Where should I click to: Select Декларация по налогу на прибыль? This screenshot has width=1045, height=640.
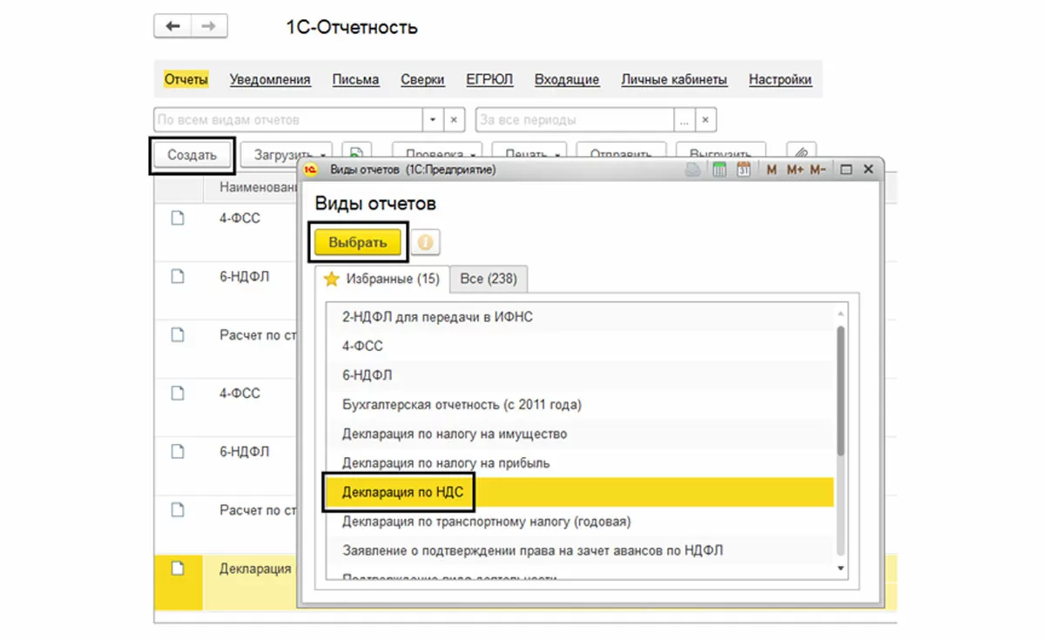[580, 462]
